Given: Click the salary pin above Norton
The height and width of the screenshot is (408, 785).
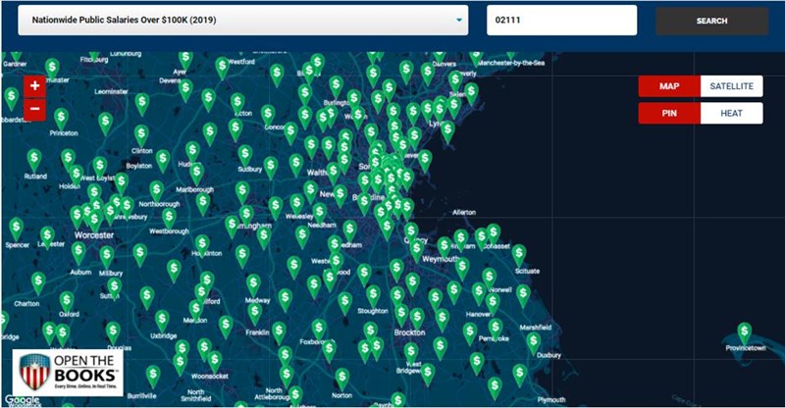Looking at the screenshot, I should pos(341,379).
